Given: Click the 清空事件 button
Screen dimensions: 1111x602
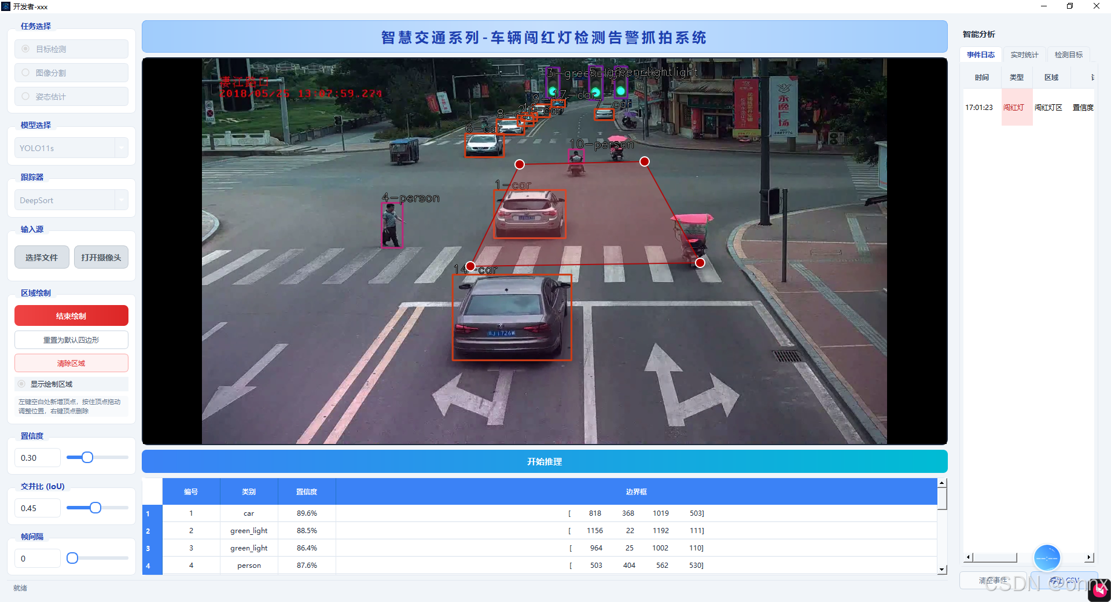Looking at the screenshot, I should point(993,581).
